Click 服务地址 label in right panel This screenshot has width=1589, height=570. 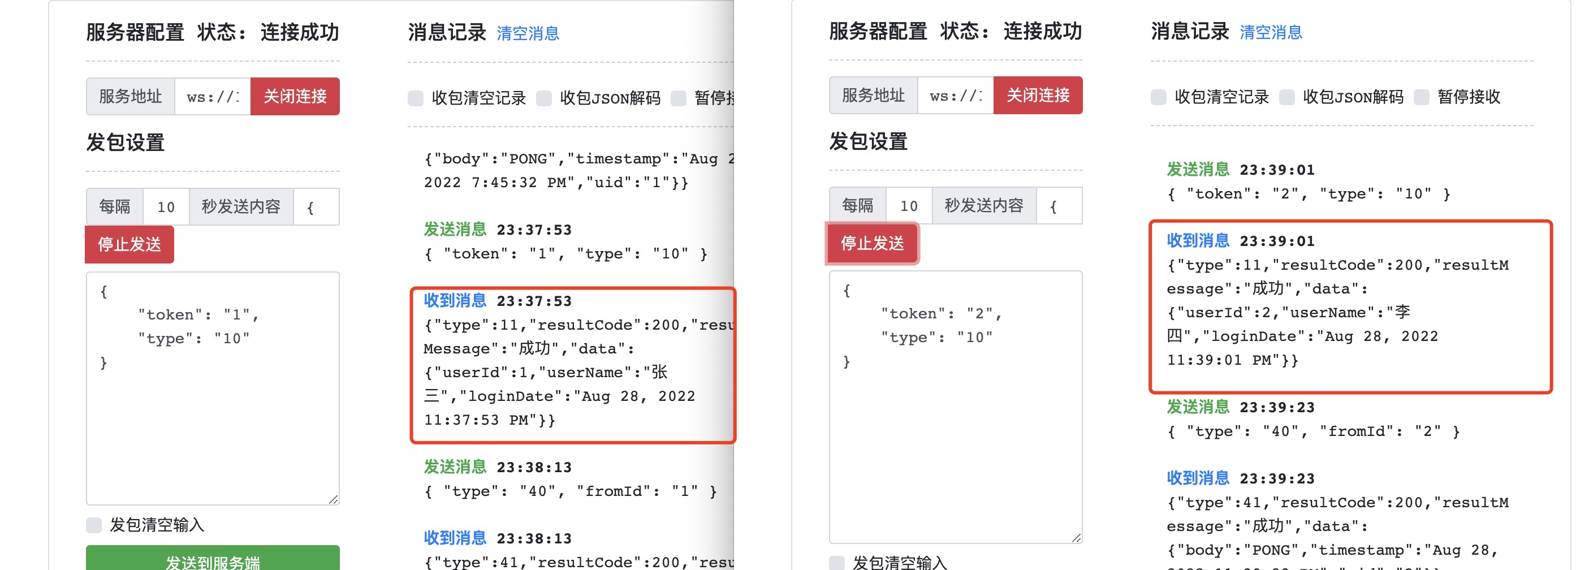tap(873, 95)
